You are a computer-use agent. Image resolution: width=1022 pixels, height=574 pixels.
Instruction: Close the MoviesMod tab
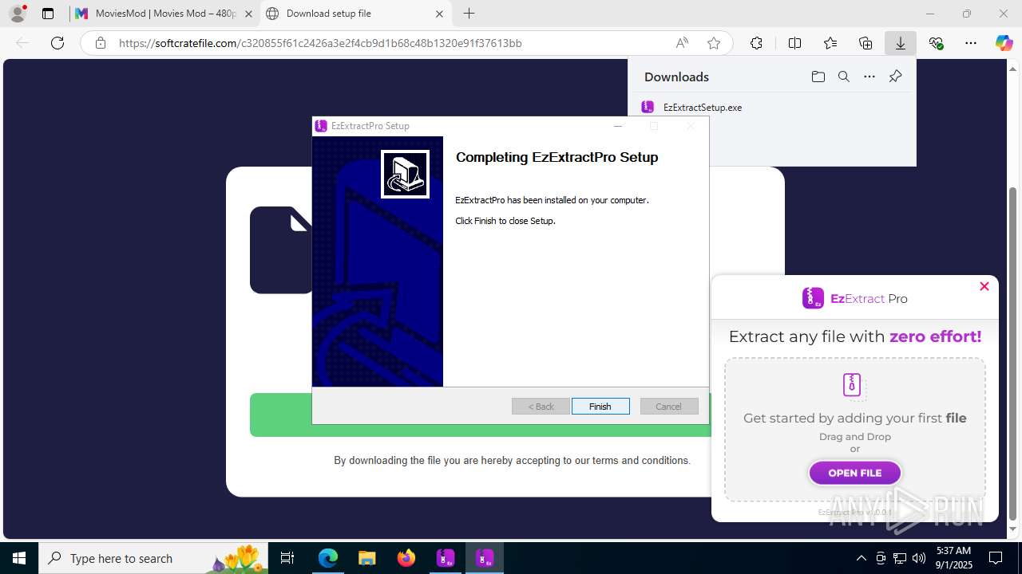[248, 14]
